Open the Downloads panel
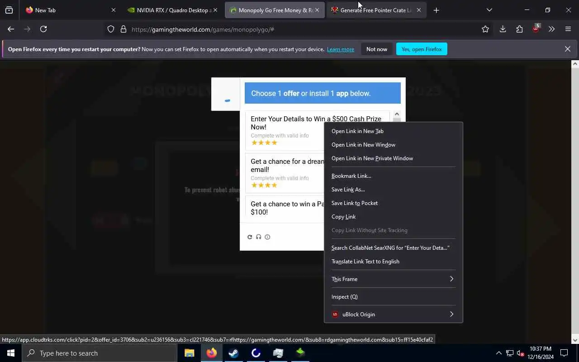The height and width of the screenshot is (362, 579). (503, 29)
